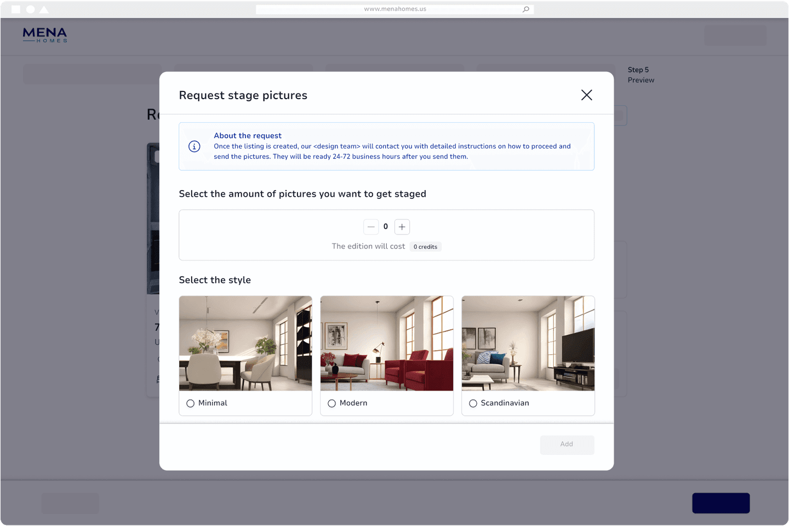Click the info icon in About the request

(195, 146)
